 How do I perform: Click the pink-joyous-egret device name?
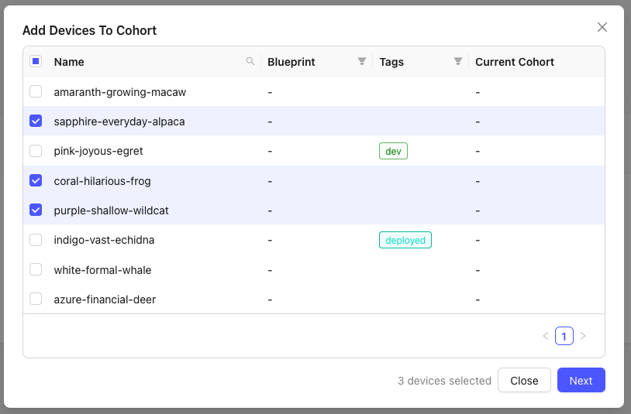coord(98,152)
